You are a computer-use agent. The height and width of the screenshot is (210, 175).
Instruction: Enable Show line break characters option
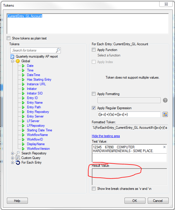94,189
